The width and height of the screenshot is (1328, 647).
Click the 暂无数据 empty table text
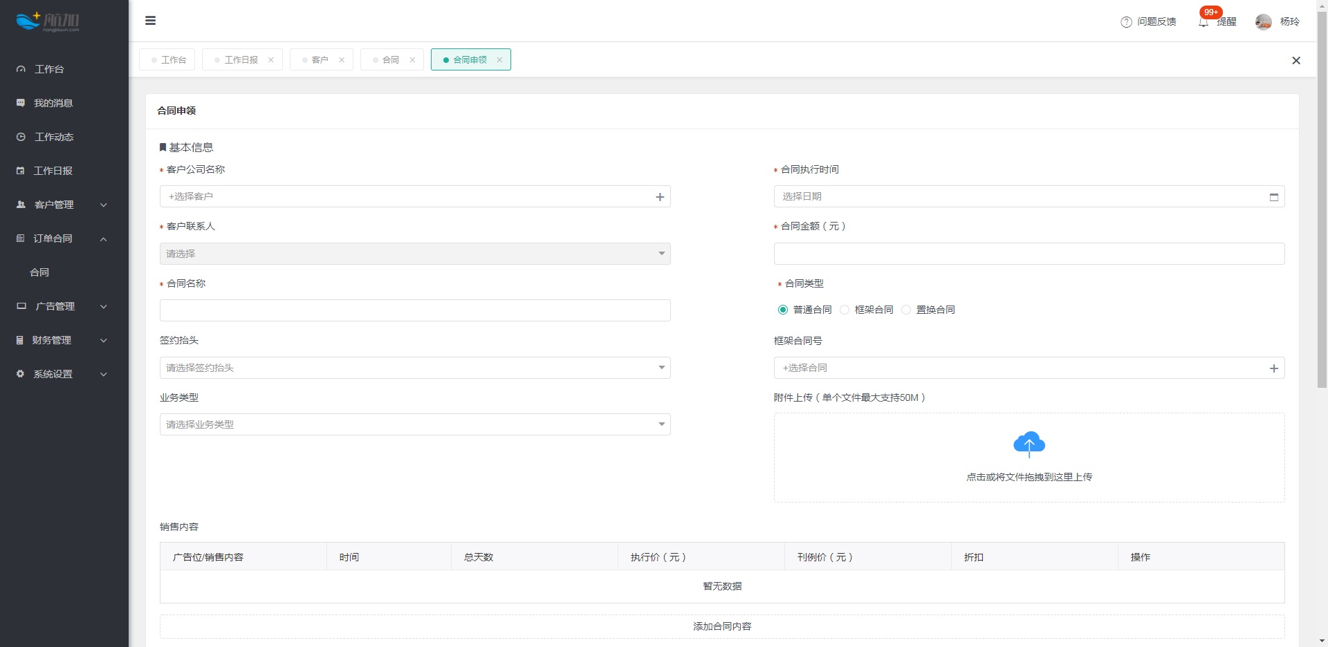pos(722,586)
